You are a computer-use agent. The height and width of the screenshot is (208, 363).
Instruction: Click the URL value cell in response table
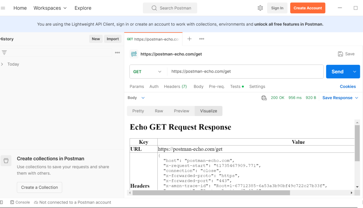[x=256, y=149]
